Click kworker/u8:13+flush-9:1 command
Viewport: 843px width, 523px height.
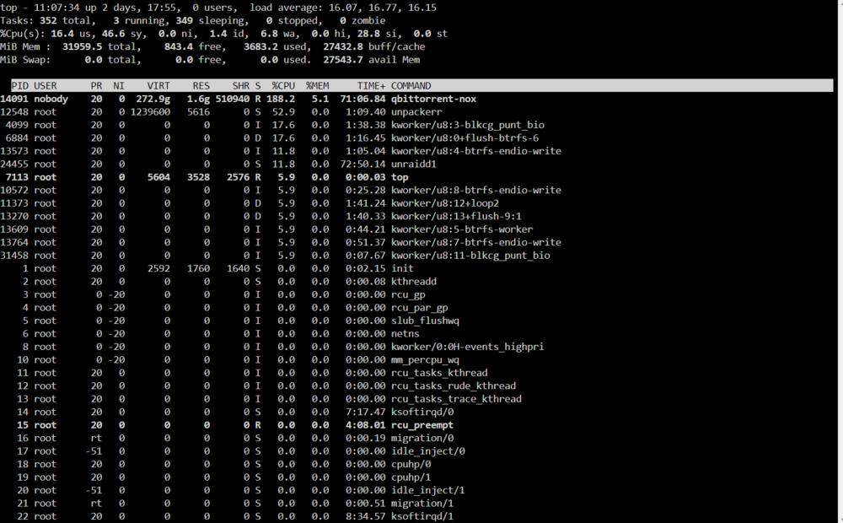click(456, 216)
